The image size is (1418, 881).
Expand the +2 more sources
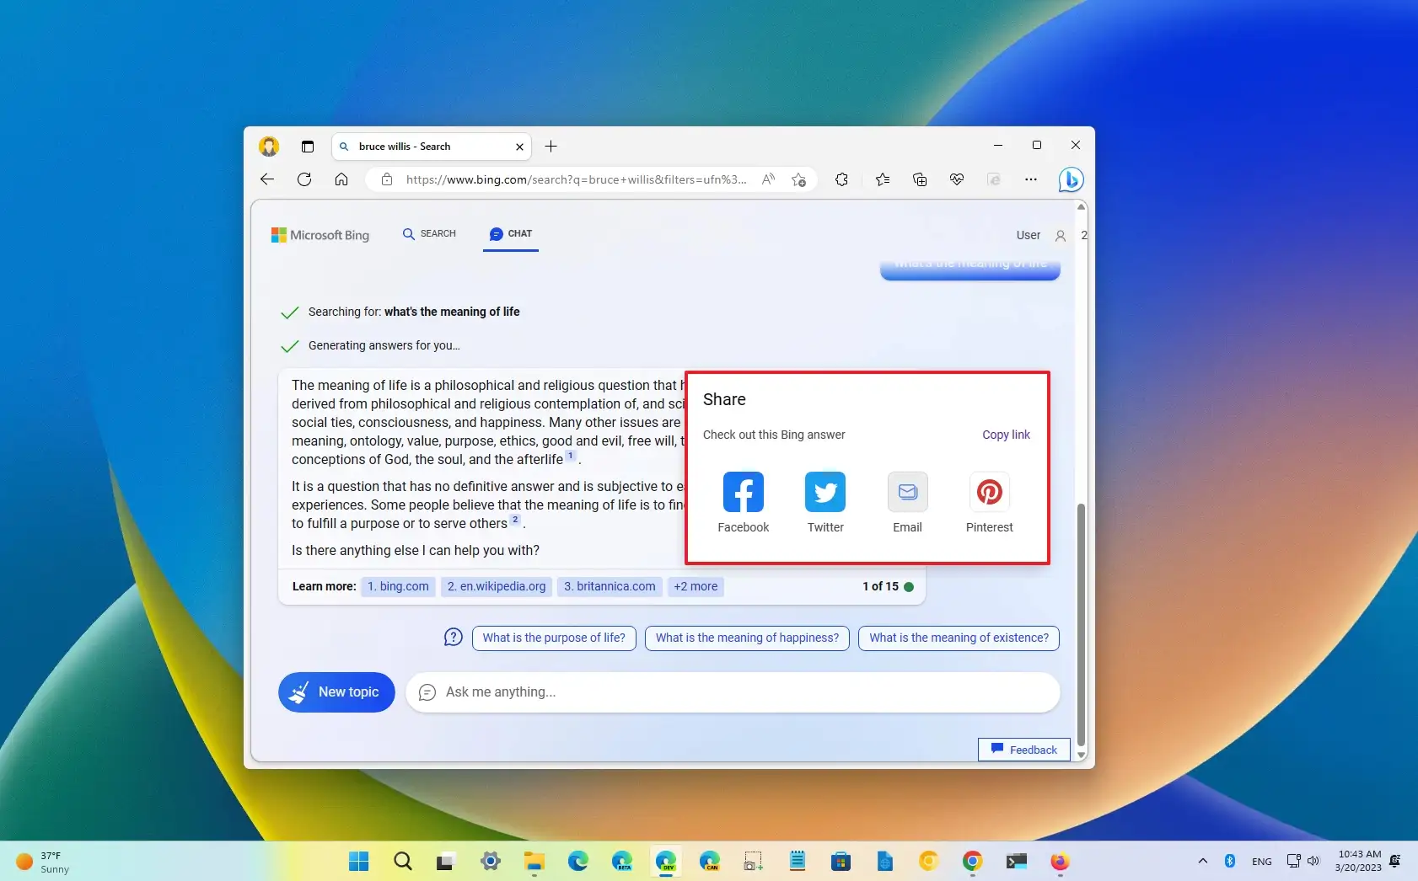[696, 587]
